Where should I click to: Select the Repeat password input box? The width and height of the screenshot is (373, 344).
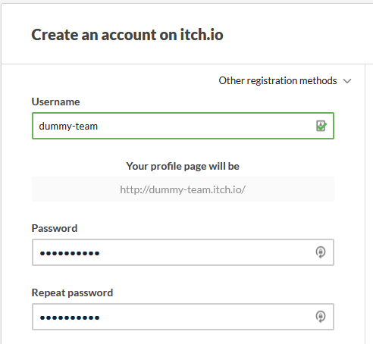pos(183,317)
